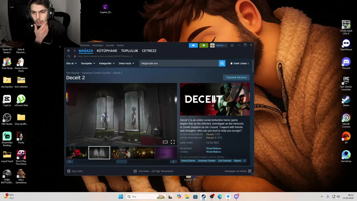The image size is (357, 201).
Task: Click Oynaması Ücretsiz Oyunları breadcrumb link
Action: coord(97,73)
